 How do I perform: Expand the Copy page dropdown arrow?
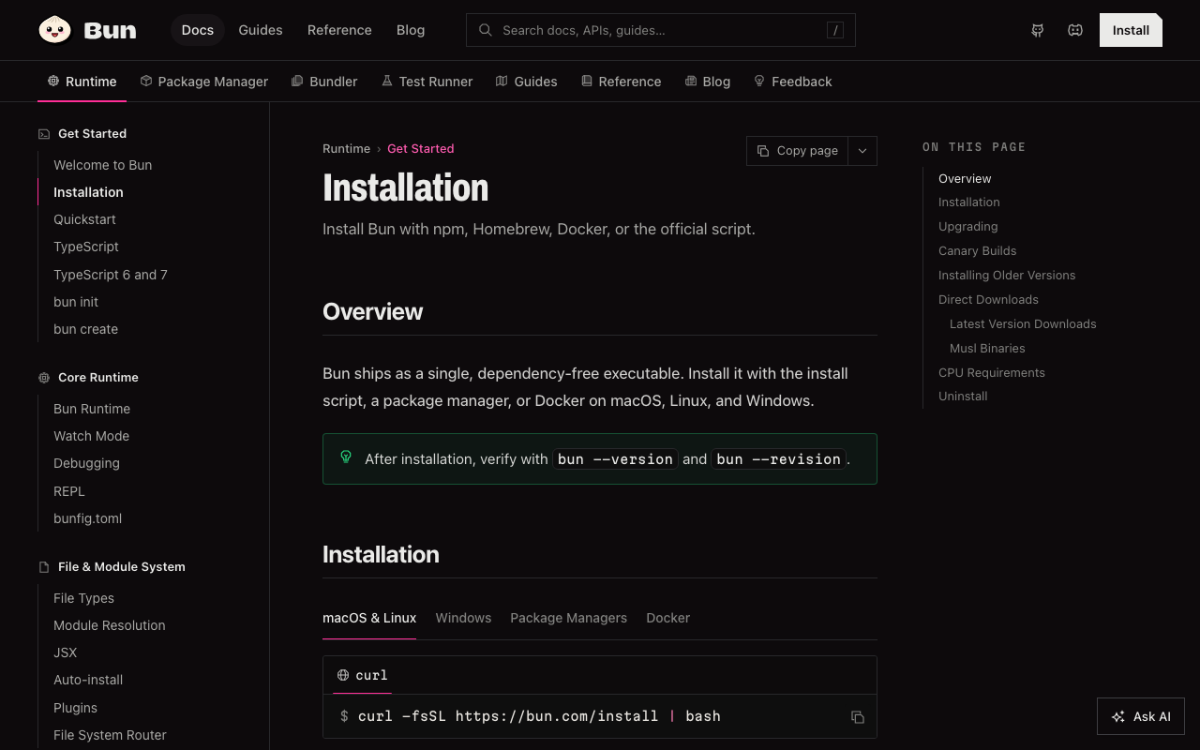click(862, 151)
